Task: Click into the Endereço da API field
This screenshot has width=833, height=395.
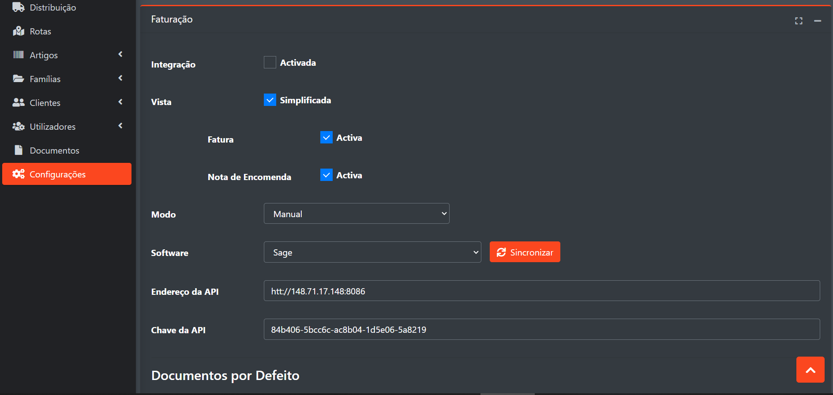Action: 541,291
